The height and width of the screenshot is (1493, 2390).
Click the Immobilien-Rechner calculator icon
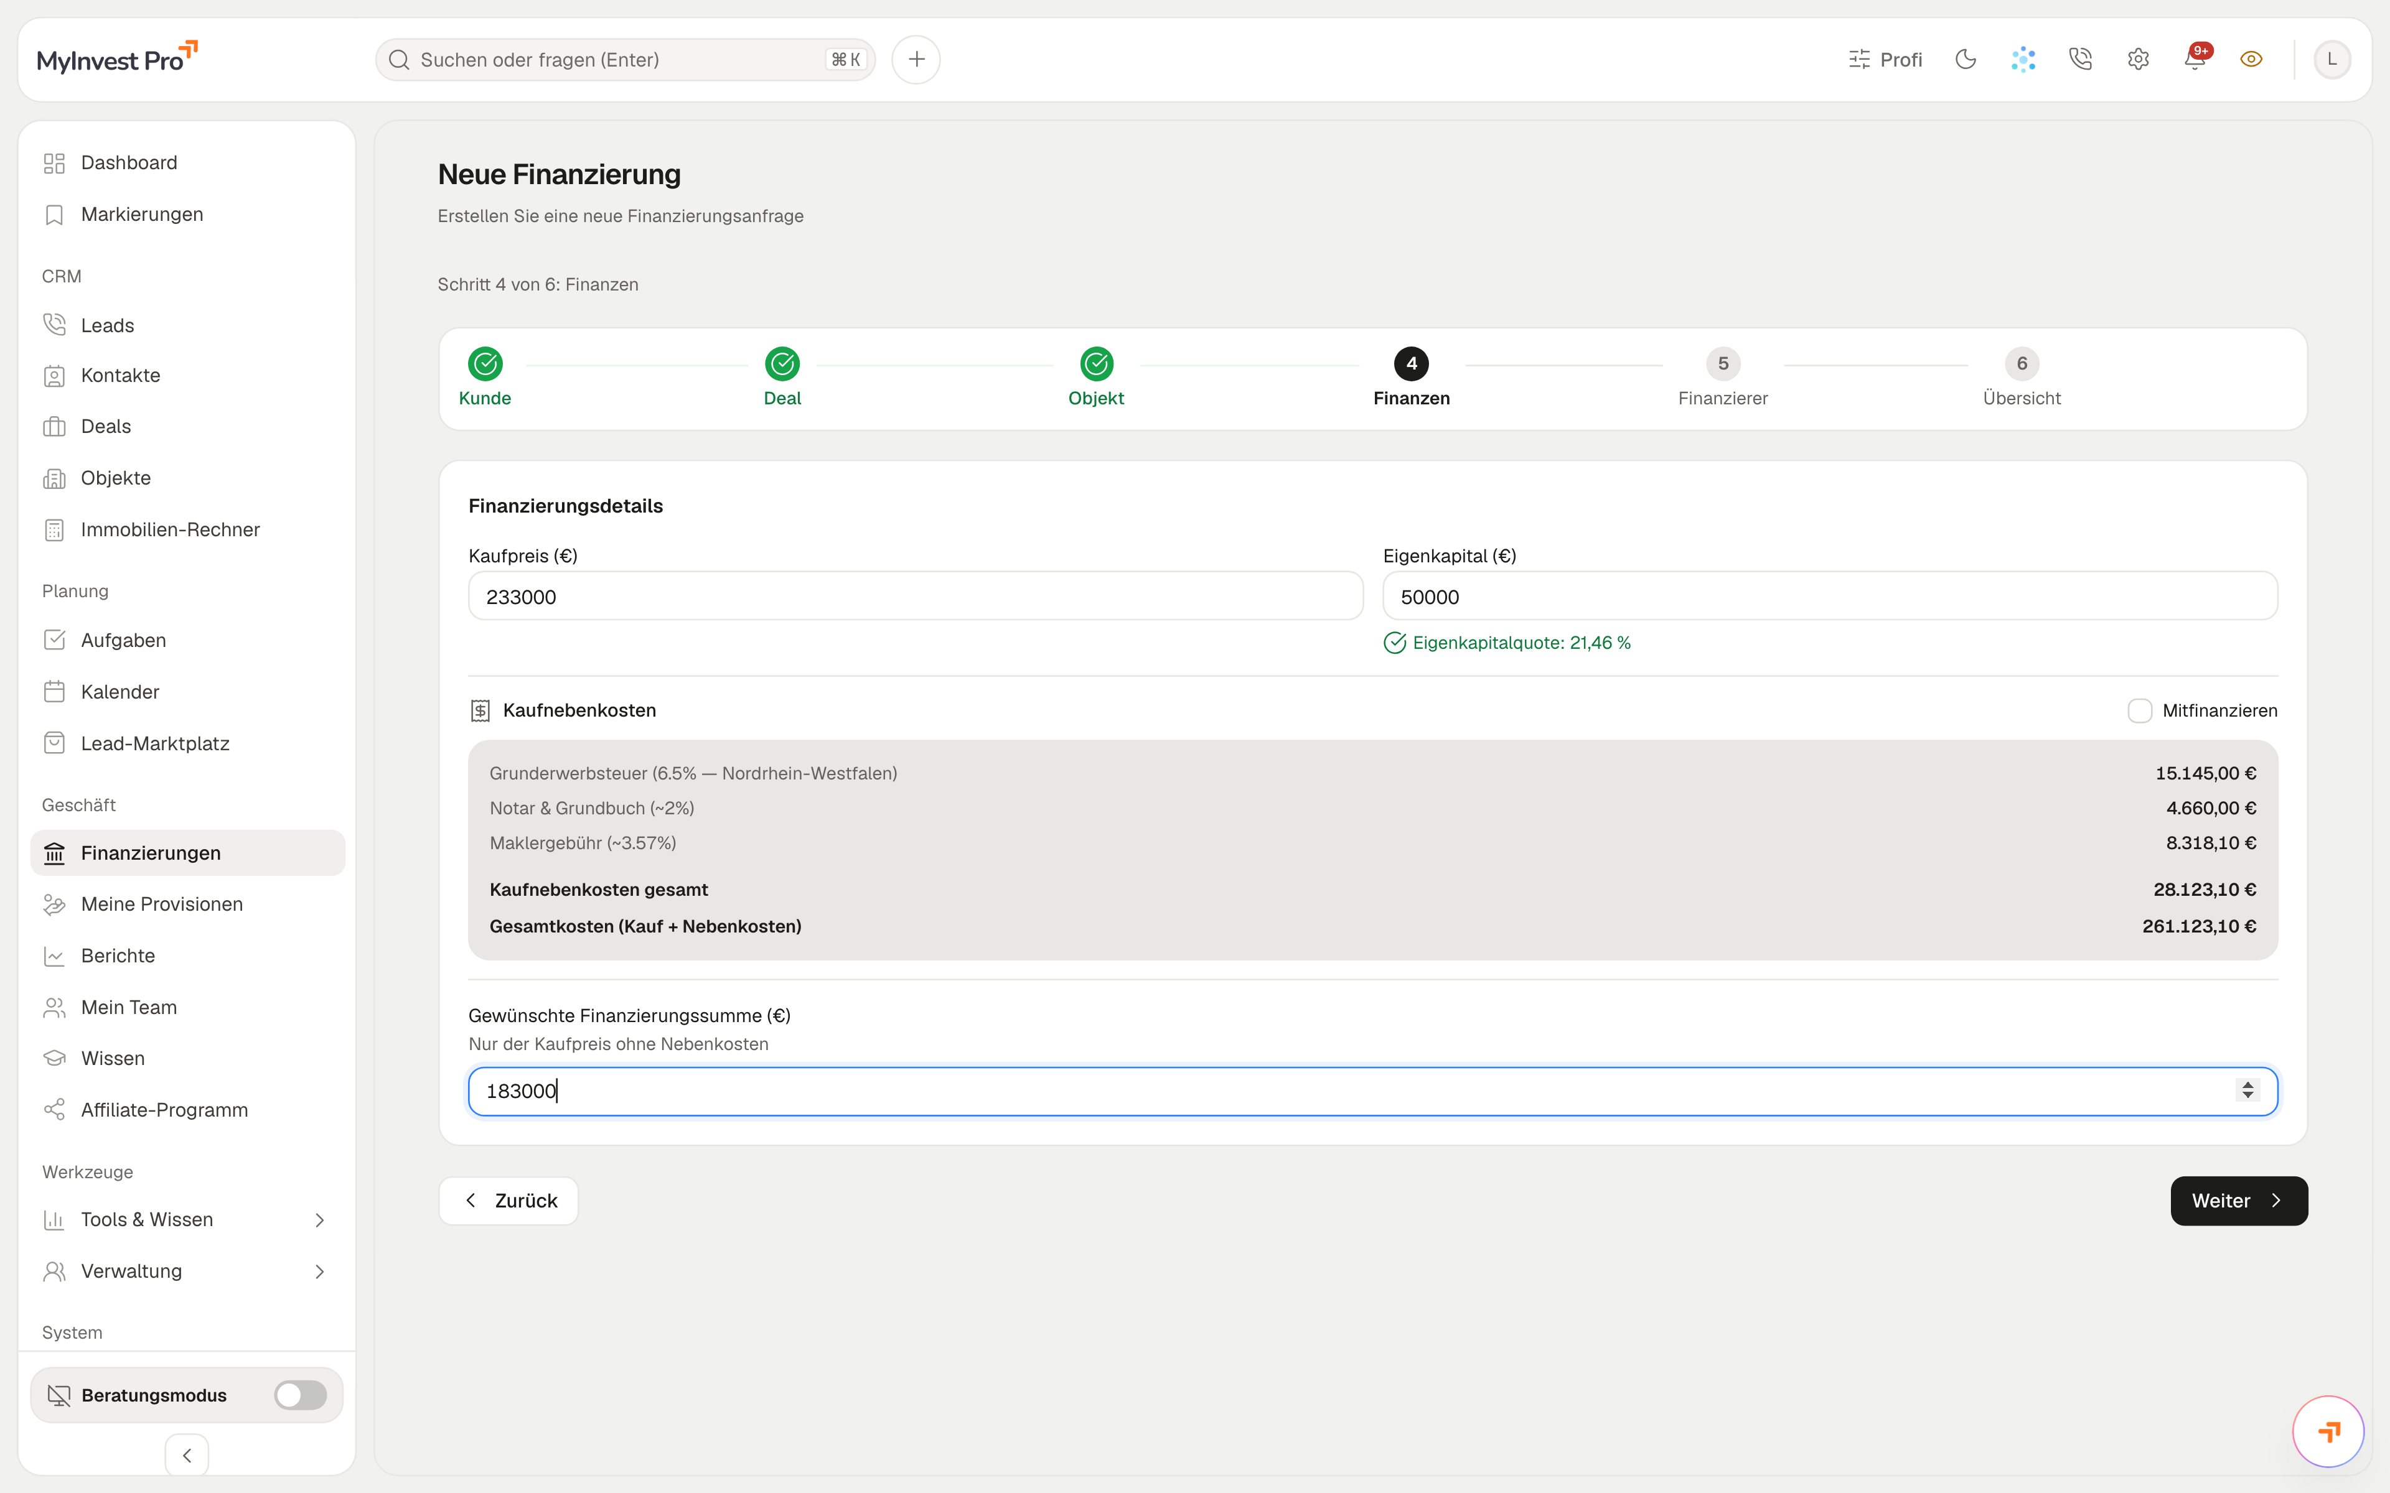(54, 530)
